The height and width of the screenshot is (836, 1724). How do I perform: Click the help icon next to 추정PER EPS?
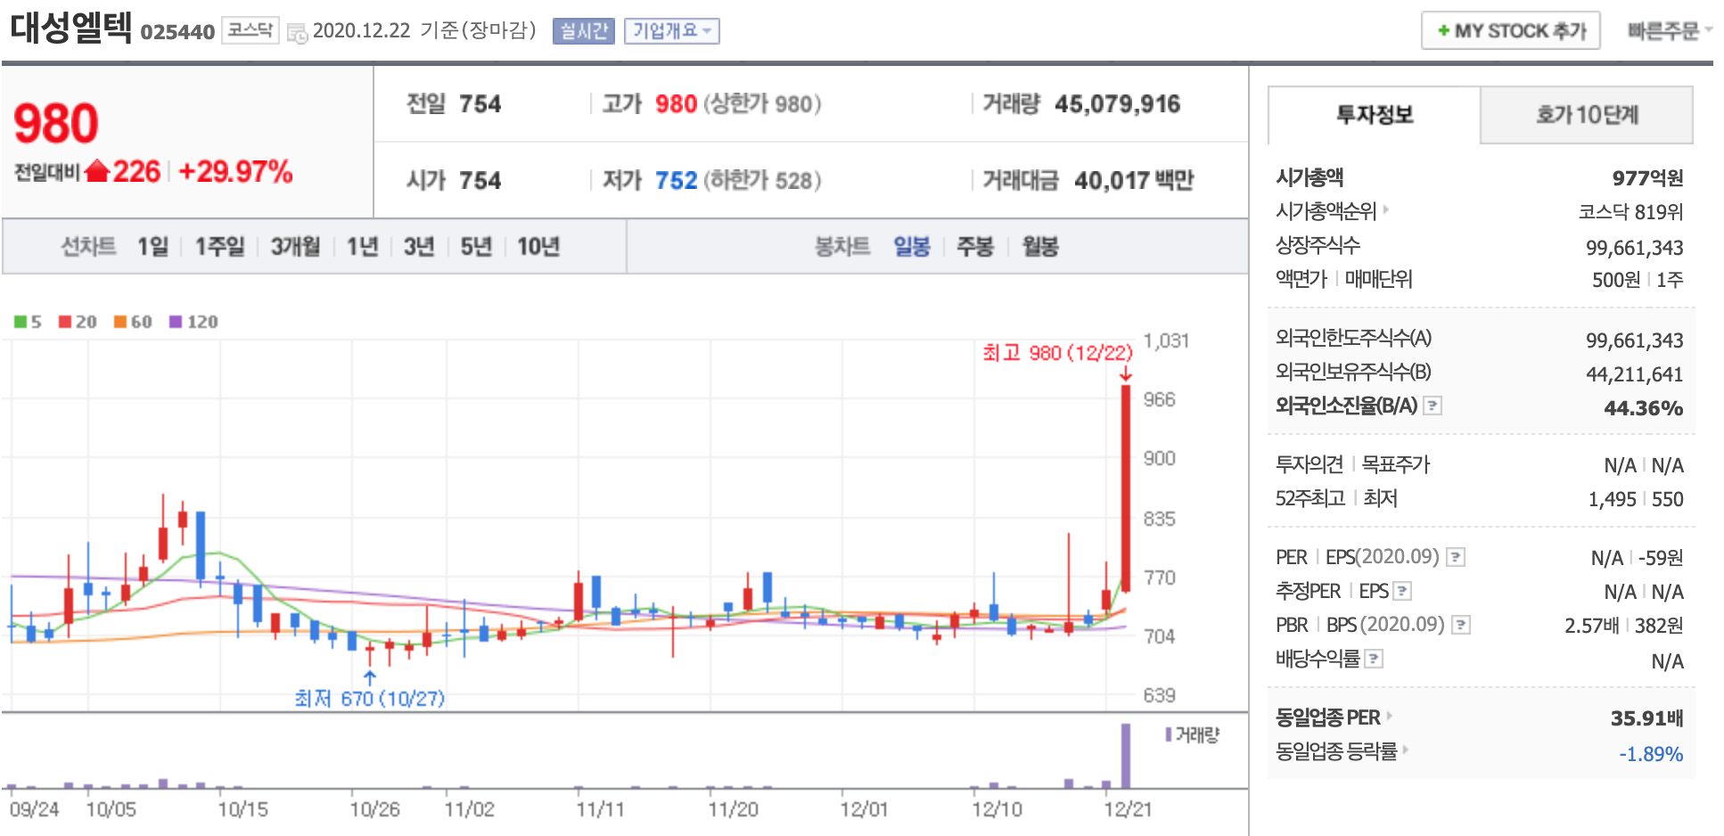[1402, 591]
